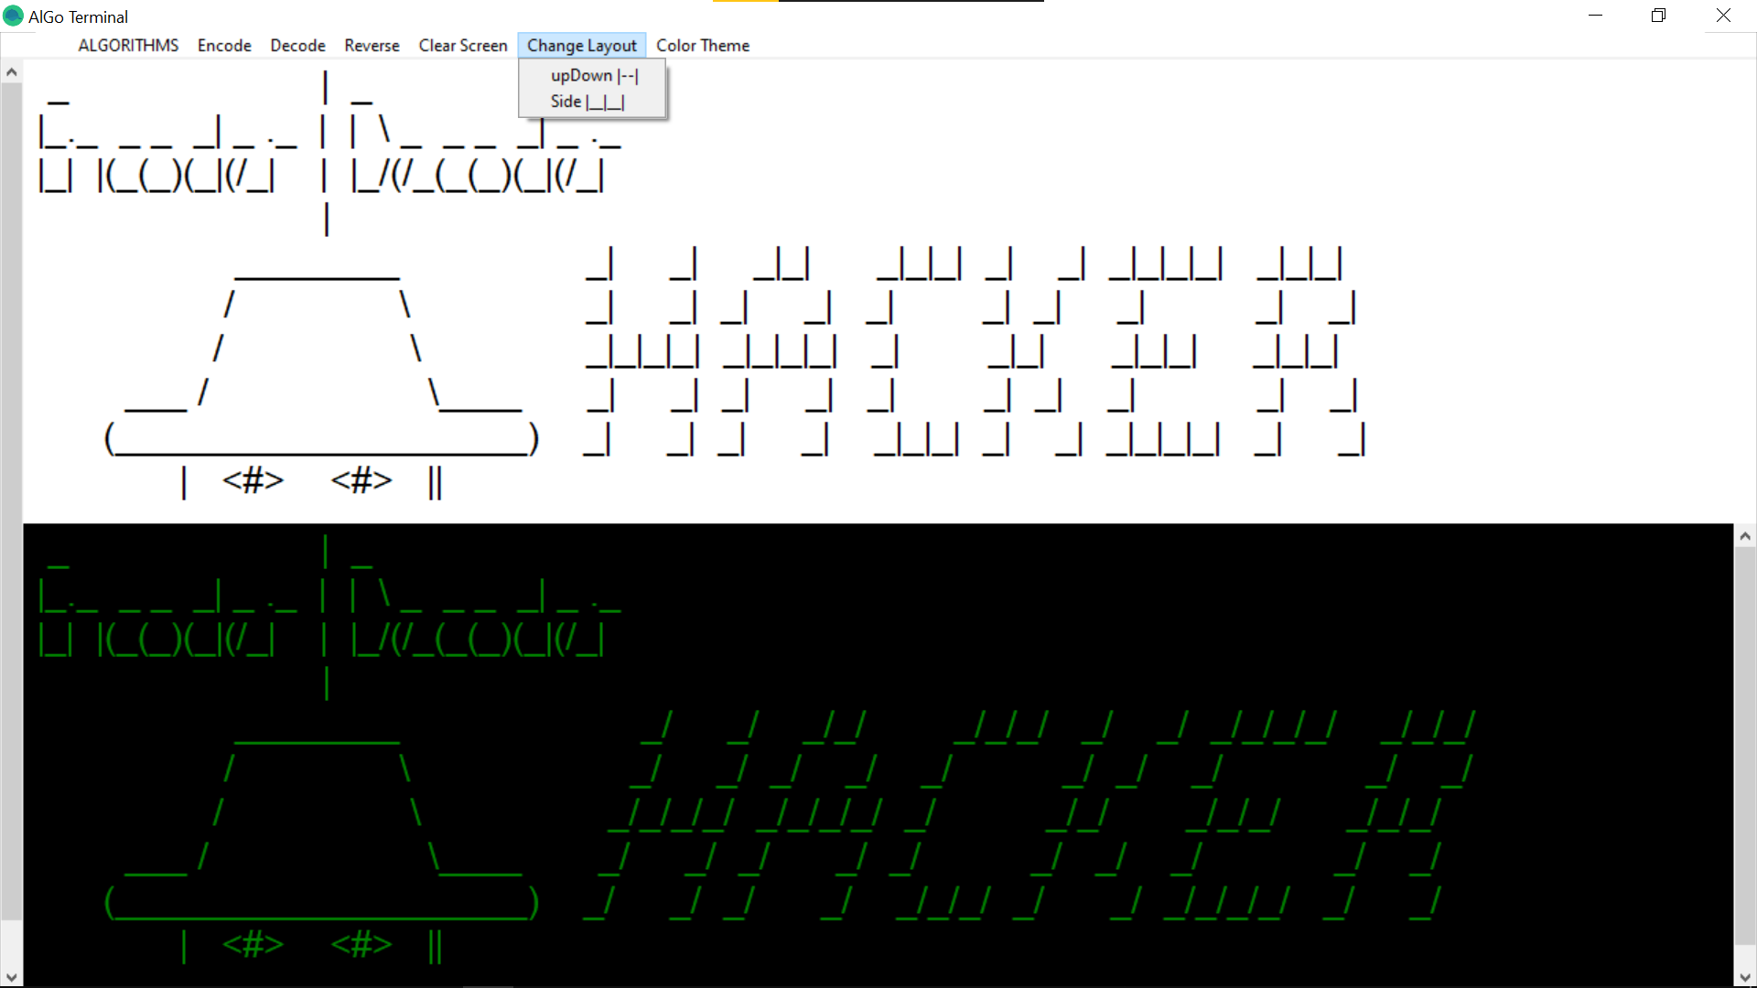Restore down the AlGo Terminal window
The image size is (1757, 988).
click(x=1658, y=16)
